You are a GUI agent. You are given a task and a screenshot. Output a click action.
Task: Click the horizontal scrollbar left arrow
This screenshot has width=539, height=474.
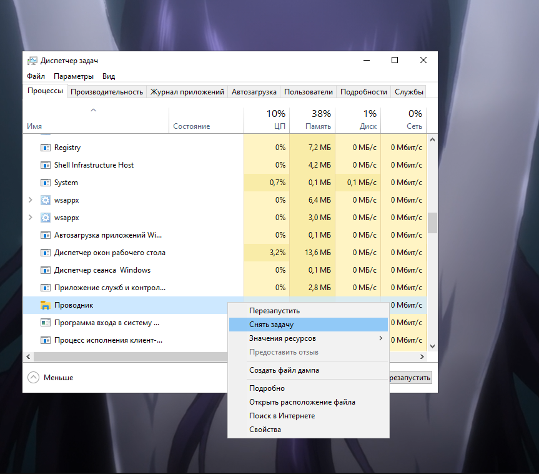click(x=28, y=356)
